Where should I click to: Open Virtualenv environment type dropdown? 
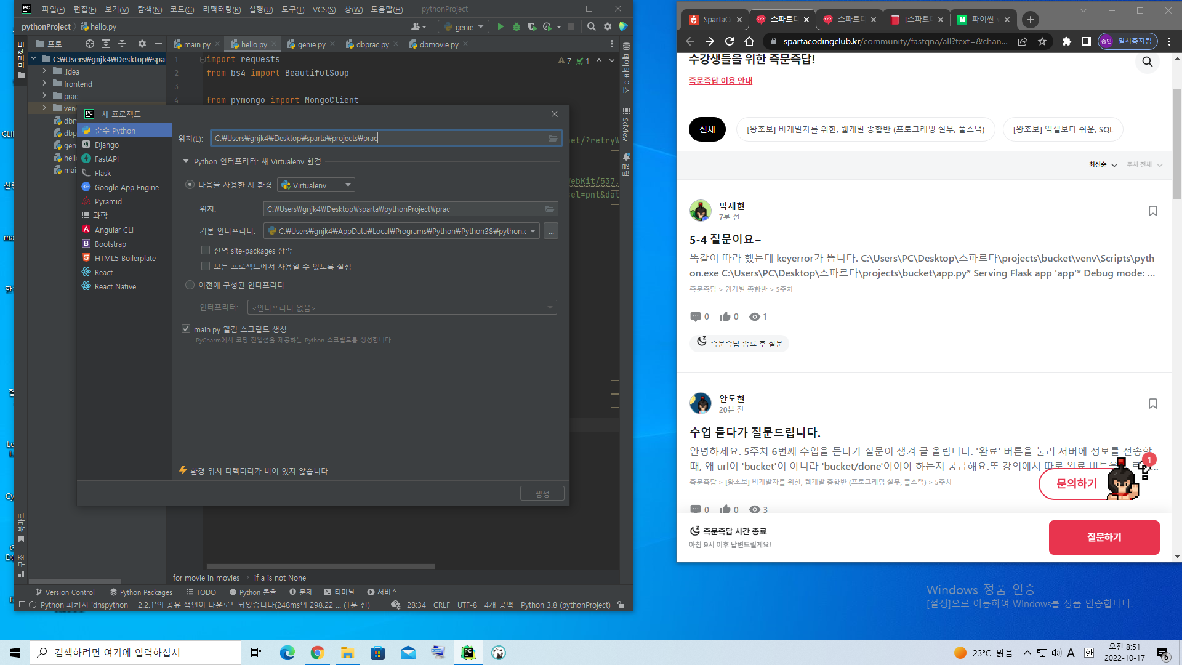coord(316,185)
